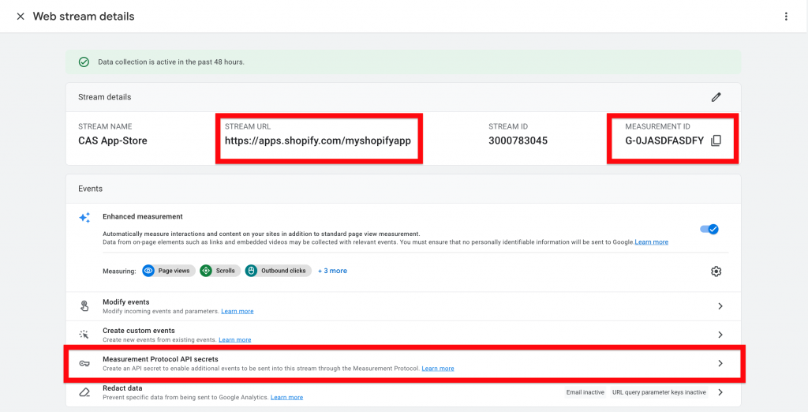Screen dimensions: 808x412
Task: Click the Scrolls chip label
Action: point(225,271)
